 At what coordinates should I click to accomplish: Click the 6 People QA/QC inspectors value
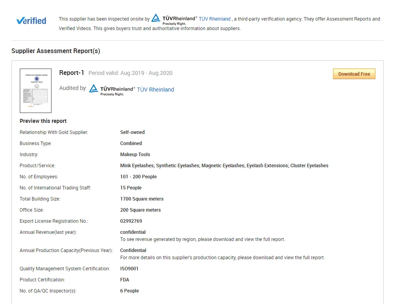click(x=129, y=291)
